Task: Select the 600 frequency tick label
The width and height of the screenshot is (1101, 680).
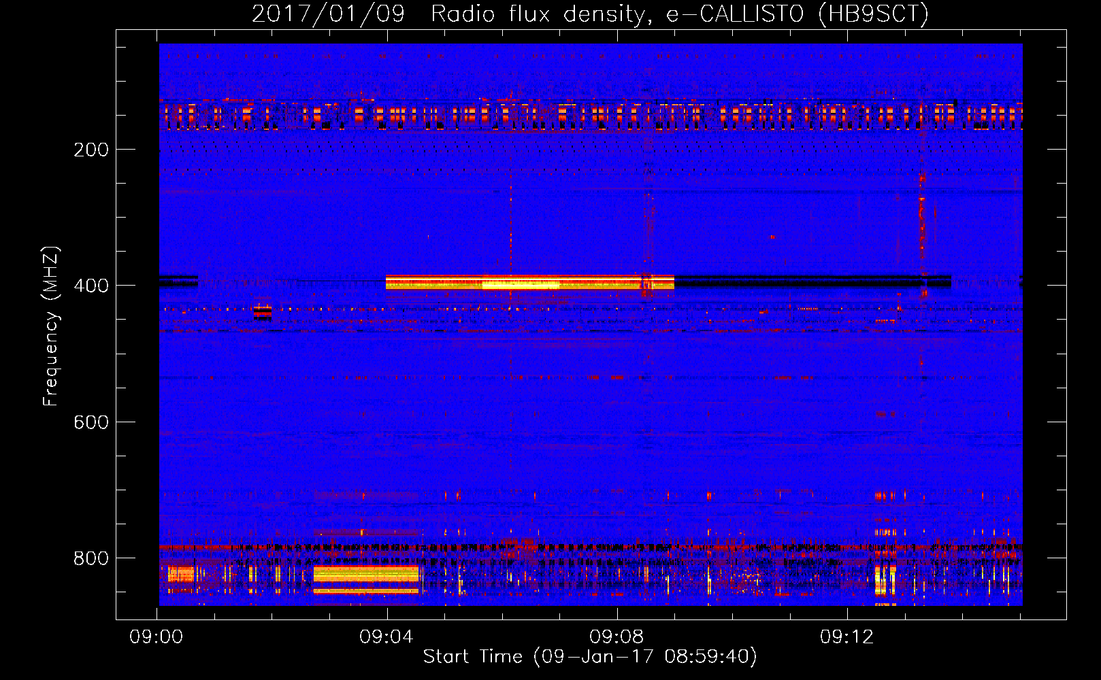Action: (x=91, y=422)
